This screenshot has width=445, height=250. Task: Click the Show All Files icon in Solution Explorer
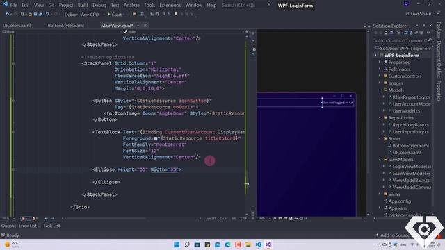421,33
